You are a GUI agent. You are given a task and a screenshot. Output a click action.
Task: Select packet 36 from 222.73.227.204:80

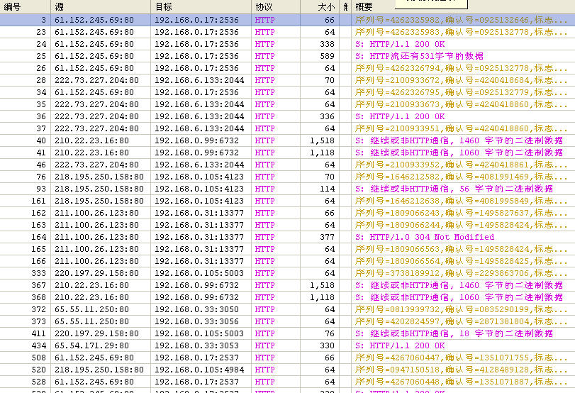coord(213,117)
